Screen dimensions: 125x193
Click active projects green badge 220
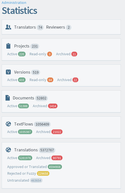(x=22, y=54)
